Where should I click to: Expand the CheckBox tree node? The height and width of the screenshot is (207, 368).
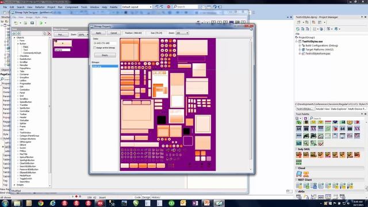pos(18,56)
